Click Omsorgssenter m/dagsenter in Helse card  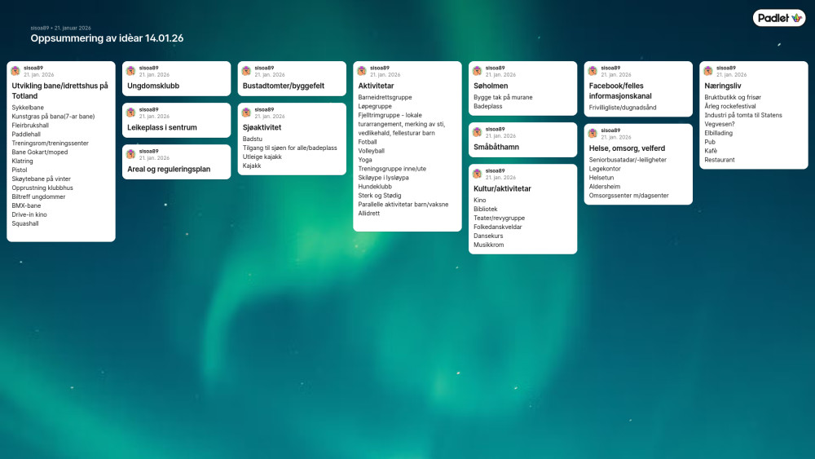628,196
